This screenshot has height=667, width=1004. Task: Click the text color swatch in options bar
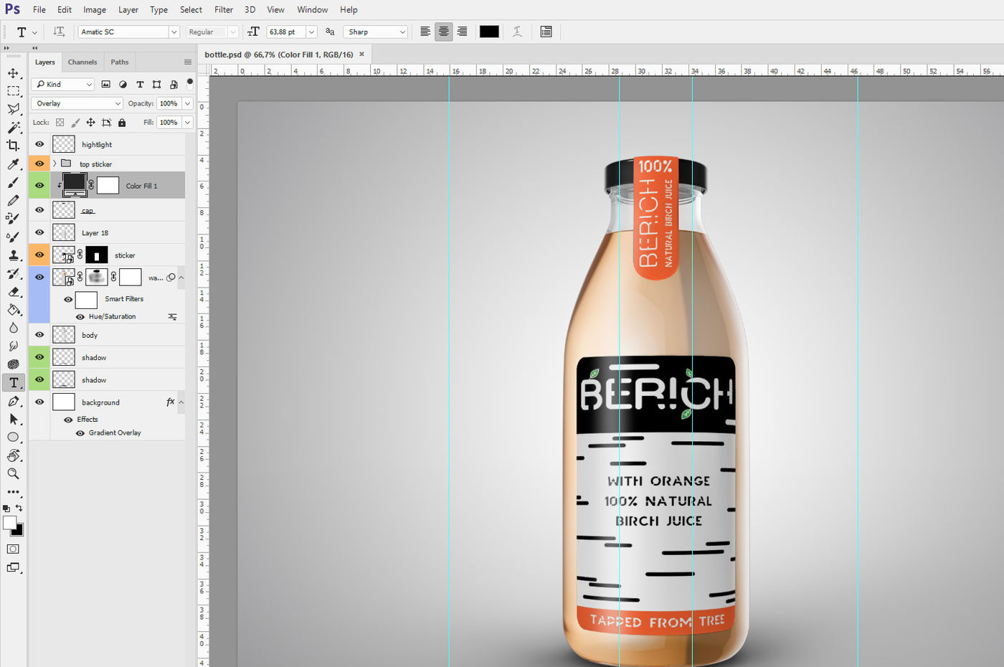click(489, 32)
